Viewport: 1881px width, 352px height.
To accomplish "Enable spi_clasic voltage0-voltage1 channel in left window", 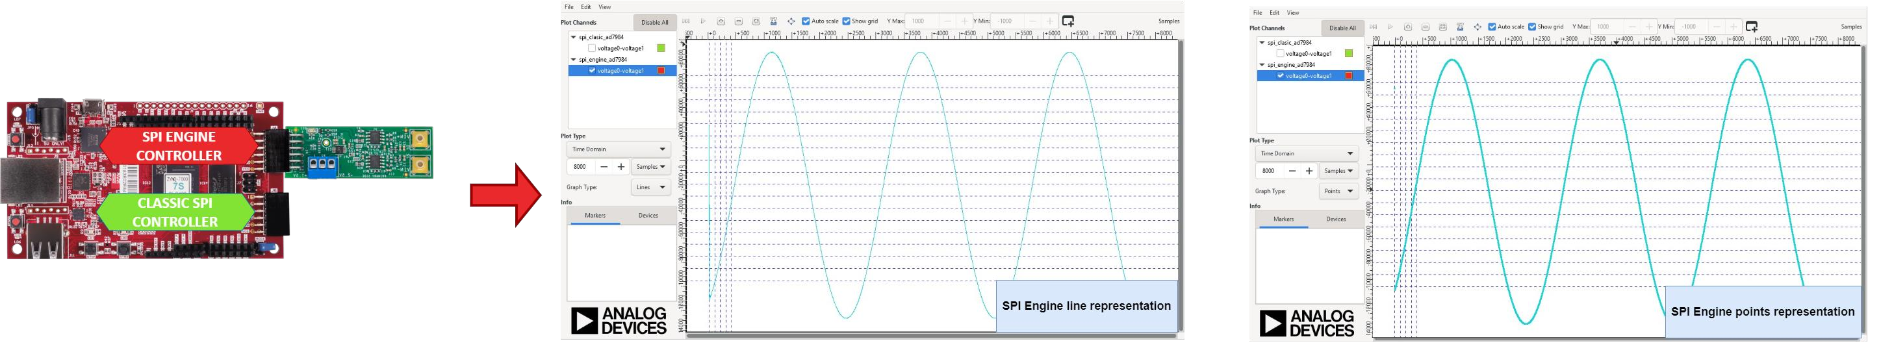I will (x=592, y=48).
